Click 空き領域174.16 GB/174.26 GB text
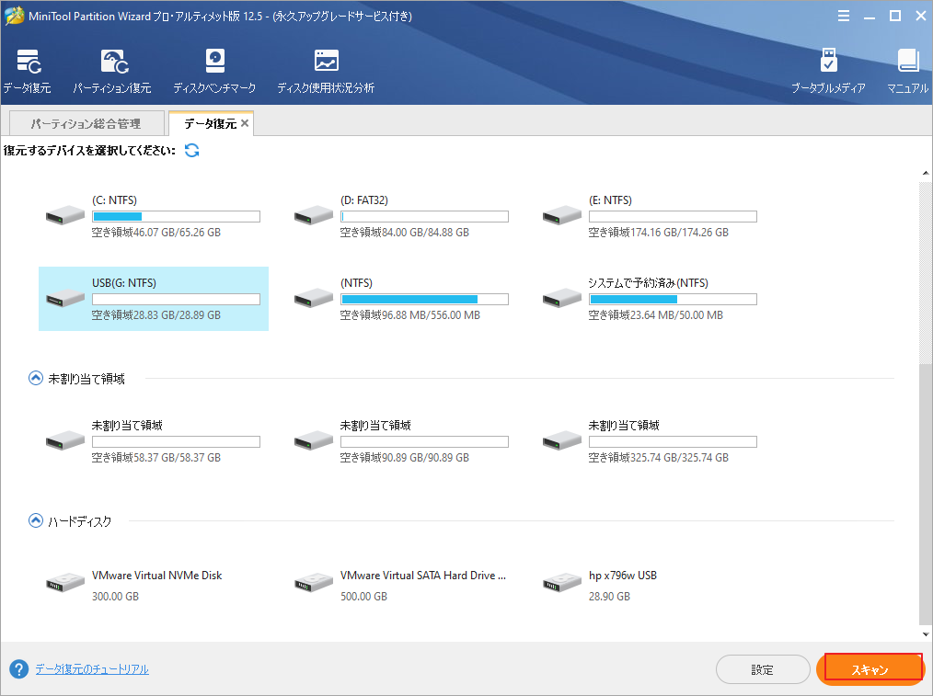933x696 pixels. pos(659,233)
